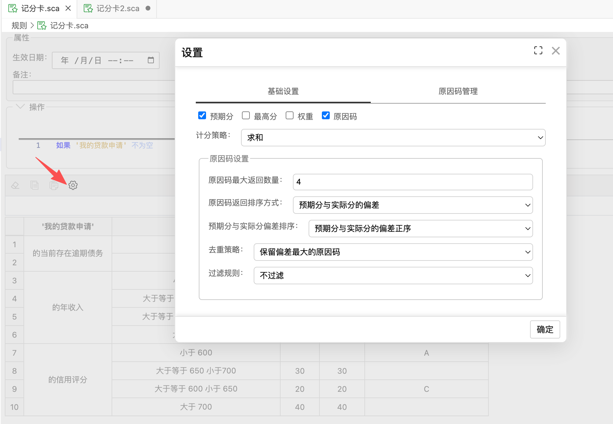
Task: Click the 的信用评分 cell
Action: point(68,380)
